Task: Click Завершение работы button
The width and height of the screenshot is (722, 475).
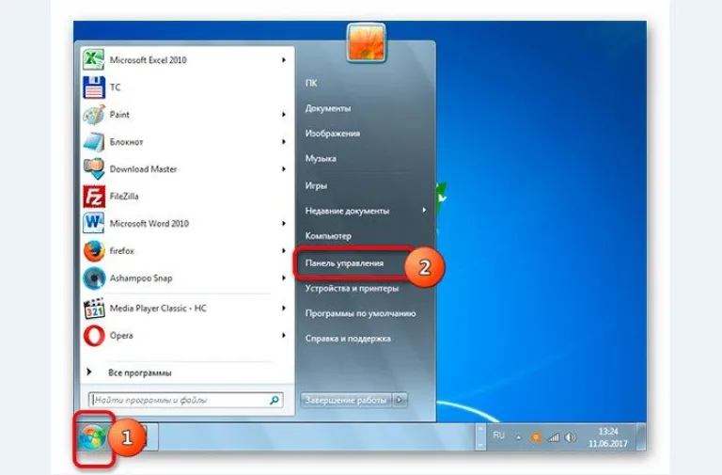Action: 346,400
